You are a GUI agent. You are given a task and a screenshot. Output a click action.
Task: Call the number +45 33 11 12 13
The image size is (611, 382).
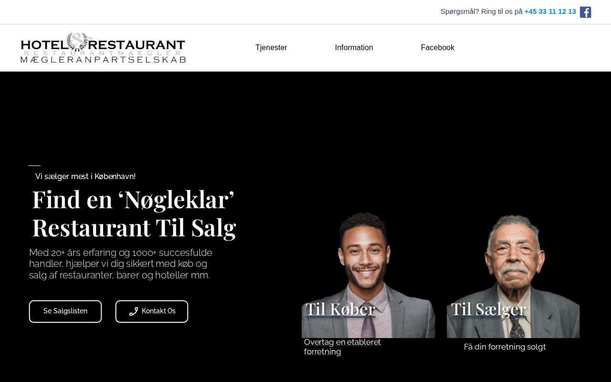coord(550,11)
